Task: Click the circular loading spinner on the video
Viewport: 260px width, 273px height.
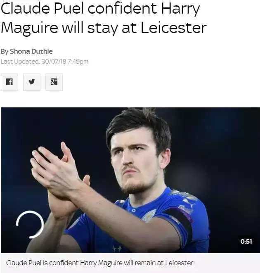Action: pyautogui.click(x=30, y=224)
